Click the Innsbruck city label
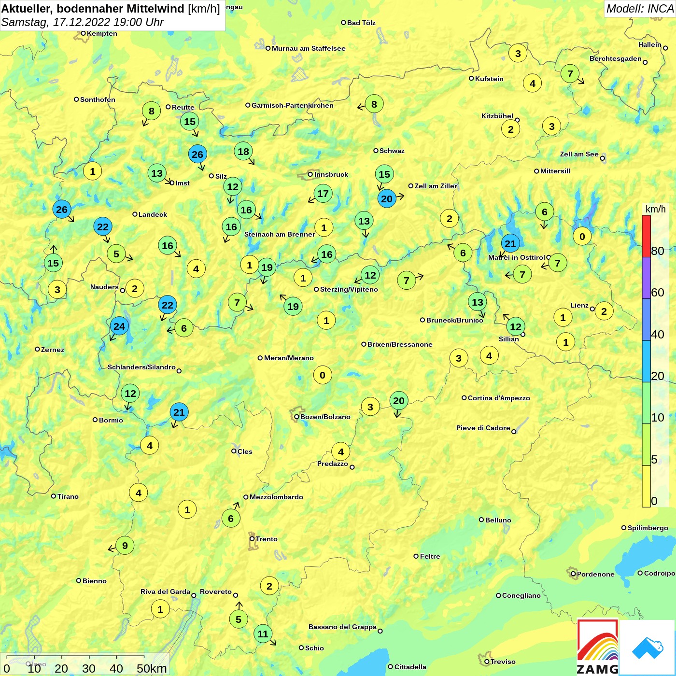This screenshot has height=676, width=676. tap(331, 174)
